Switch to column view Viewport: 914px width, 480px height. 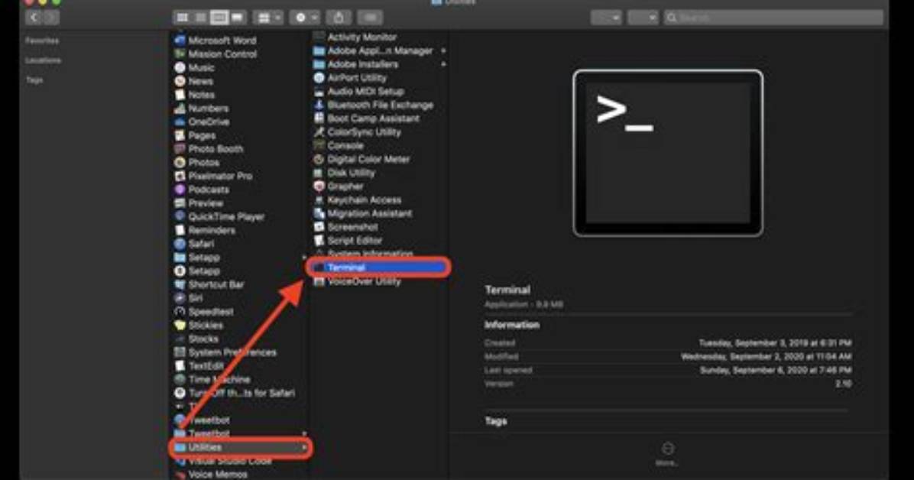pyautogui.click(x=219, y=18)
